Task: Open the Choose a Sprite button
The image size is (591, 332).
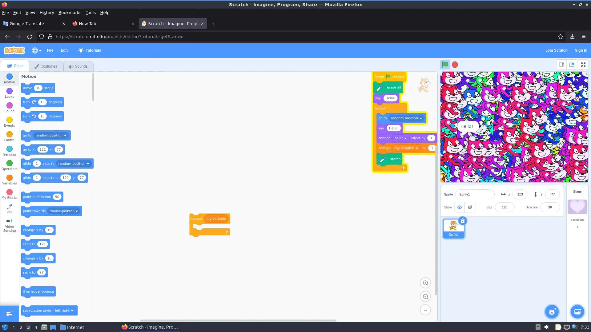Action: pos(552,312)
